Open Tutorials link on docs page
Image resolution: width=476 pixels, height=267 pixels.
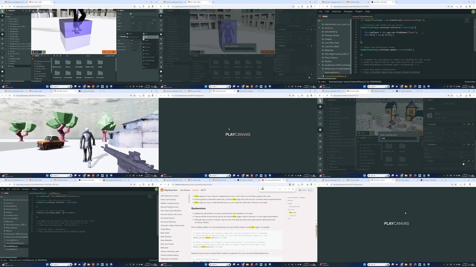click(x=195, y=190)
